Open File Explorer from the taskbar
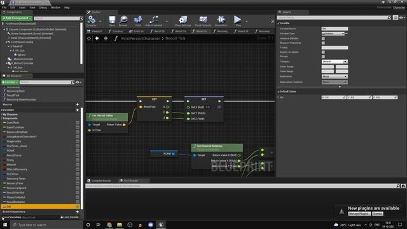The width and height of the screenshot is (407, 229). [120, 225]
